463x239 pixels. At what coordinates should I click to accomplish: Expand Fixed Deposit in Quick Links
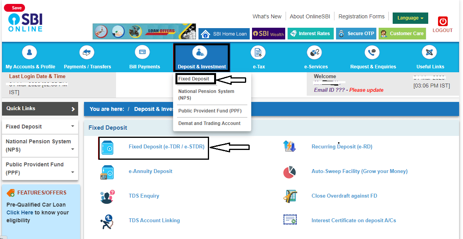(73, 126)
